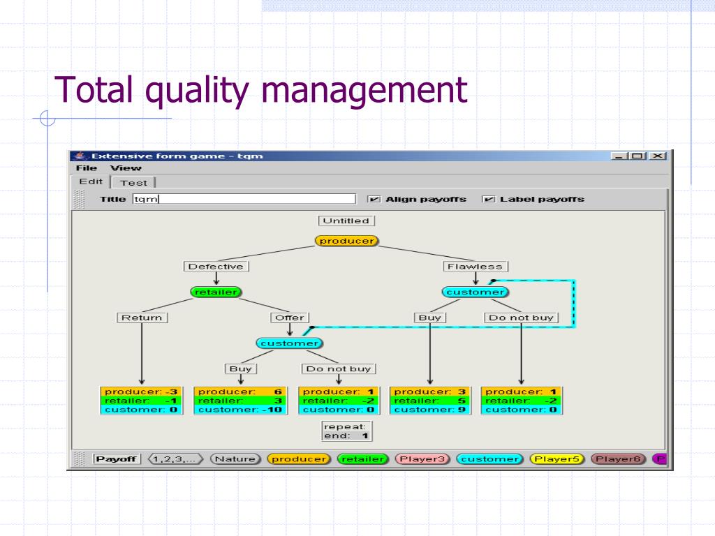Uncheck the Label payoffs checkbox

coord(489,200)
